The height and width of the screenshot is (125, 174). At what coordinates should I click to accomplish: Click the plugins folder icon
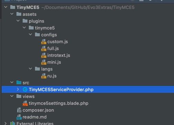(x=25, y=21)
